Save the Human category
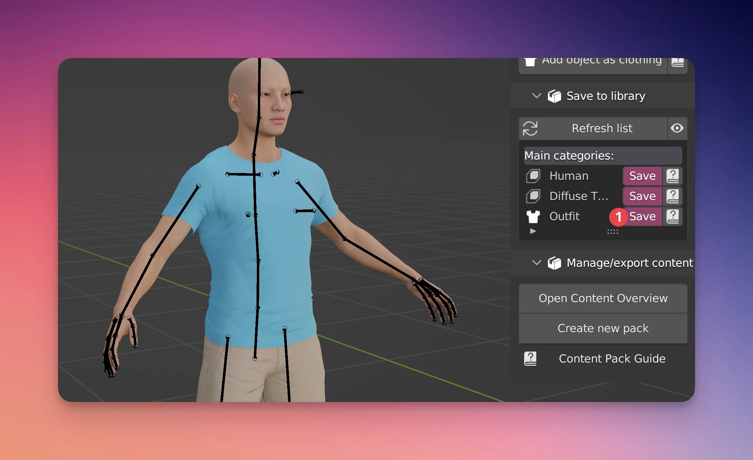Screen dimensions: 753x460 (642, 176)
